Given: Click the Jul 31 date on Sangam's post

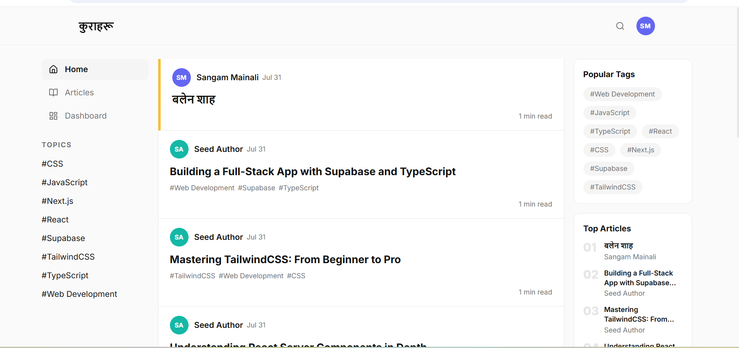Looking at the screenshot, I should [272, 78].
